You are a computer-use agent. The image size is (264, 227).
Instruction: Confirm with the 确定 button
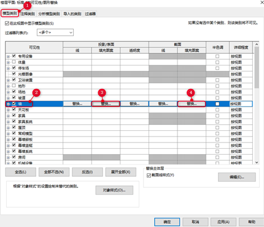[167, 221]
